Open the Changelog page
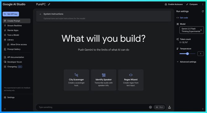Image resolution: width=207 pixels, height=113 pixels. point(12,67)
